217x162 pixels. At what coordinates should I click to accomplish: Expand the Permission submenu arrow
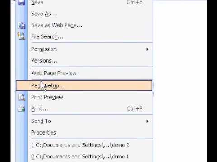pos(147,49)
